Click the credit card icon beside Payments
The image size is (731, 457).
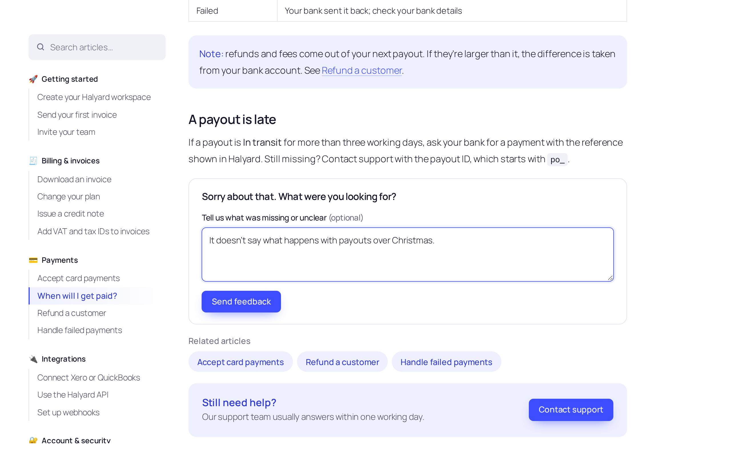click(x=33, y=260)
